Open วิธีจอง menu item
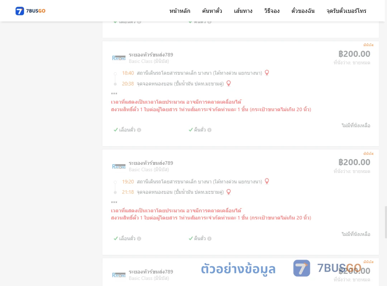Image resolution: width=387 pixels, height=286 pixels. point(272,11)
